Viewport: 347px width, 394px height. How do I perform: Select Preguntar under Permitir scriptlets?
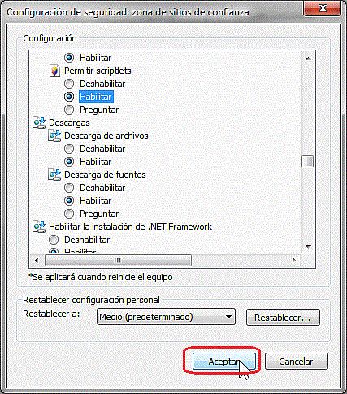tap(69, 110)
